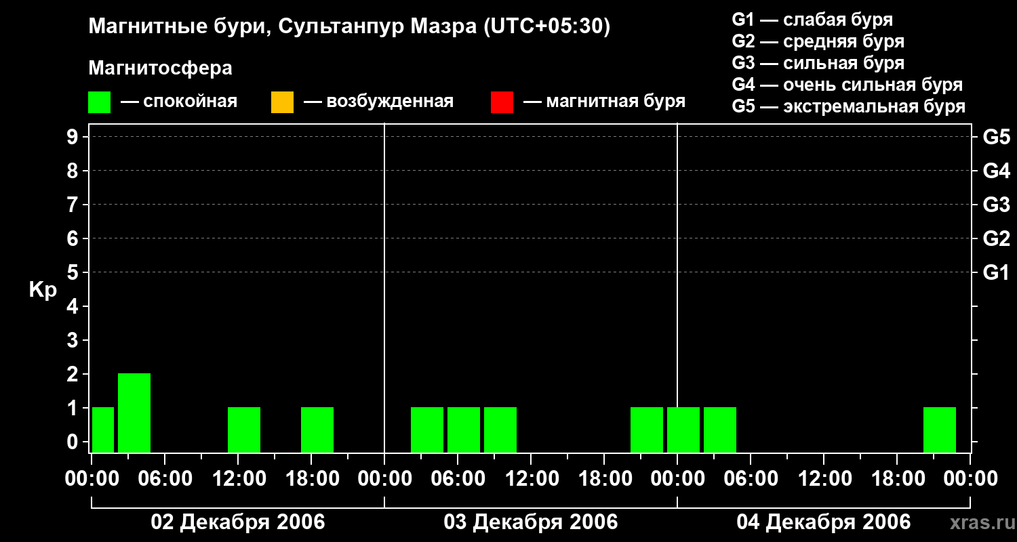
Task: Click the 'G3 — сильная буря' legend line
Action: (818, 63)
